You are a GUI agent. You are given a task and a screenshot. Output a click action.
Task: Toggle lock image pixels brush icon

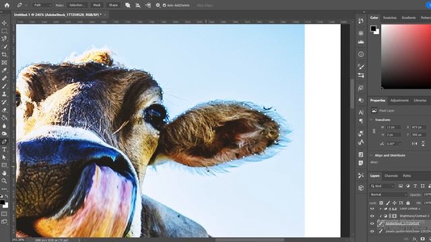coord(388,203)
